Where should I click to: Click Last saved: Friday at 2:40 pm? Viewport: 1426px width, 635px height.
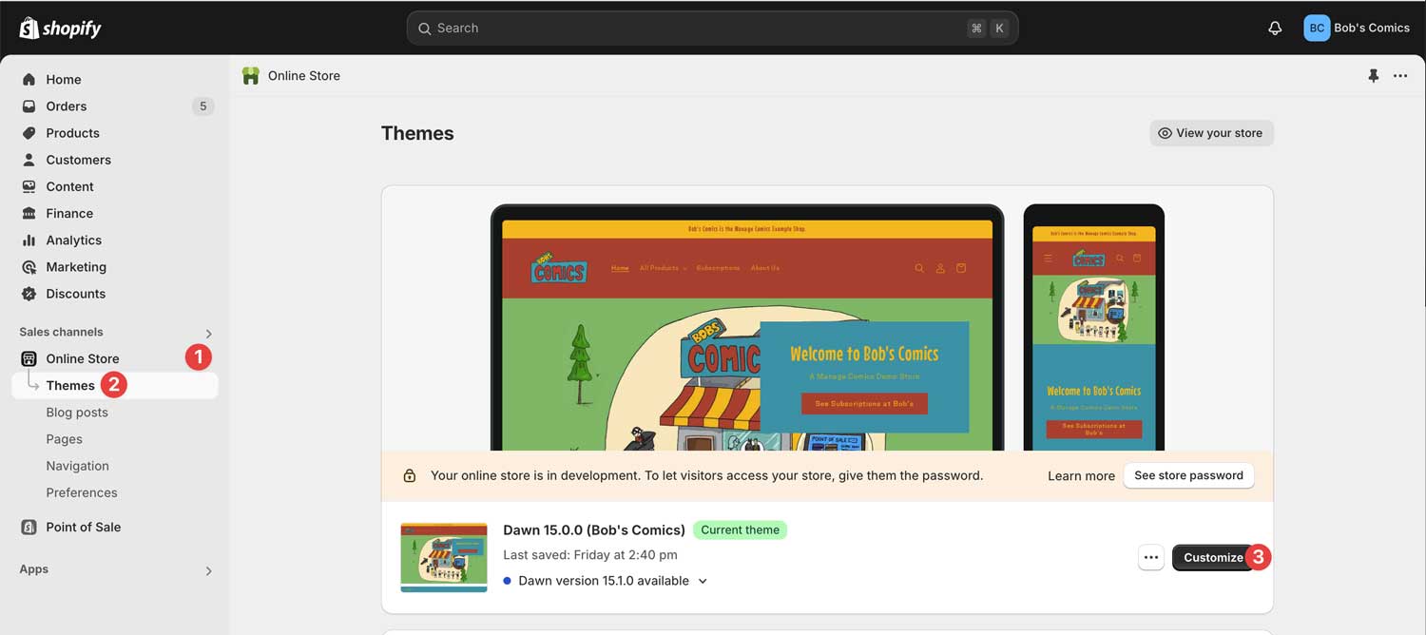590,555
